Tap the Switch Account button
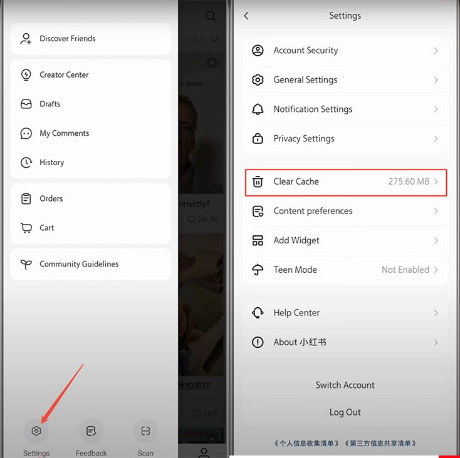 point(345,385)
